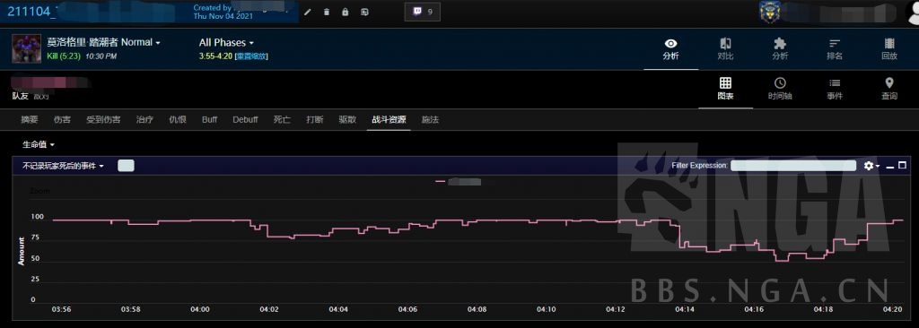The image size is (919, 328).
Task: Expand the boss name Normal dropdown
Action: coord(104,42)
